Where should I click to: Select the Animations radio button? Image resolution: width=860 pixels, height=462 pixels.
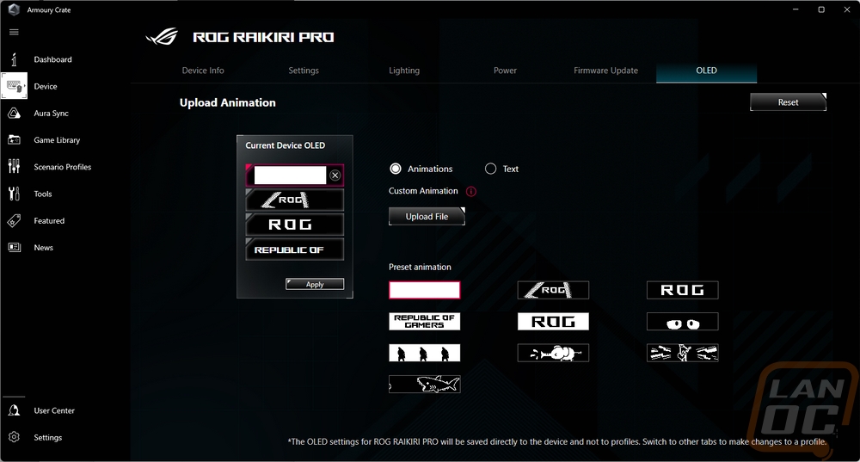pyautogui.click(x=396, y=169)
